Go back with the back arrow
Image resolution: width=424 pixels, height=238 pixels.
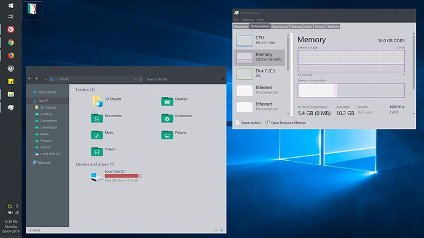tap(29, 79)
